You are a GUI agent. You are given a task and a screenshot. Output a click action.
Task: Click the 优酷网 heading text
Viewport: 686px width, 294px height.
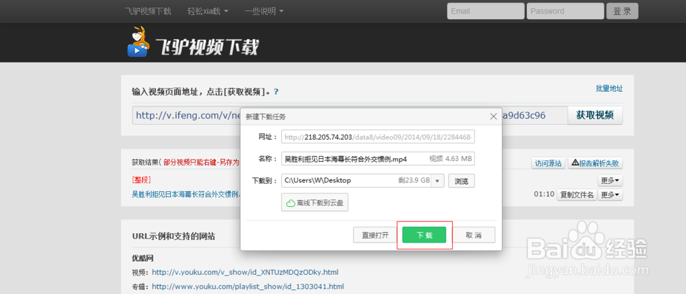pyautogui.click(x=143, y=258)
